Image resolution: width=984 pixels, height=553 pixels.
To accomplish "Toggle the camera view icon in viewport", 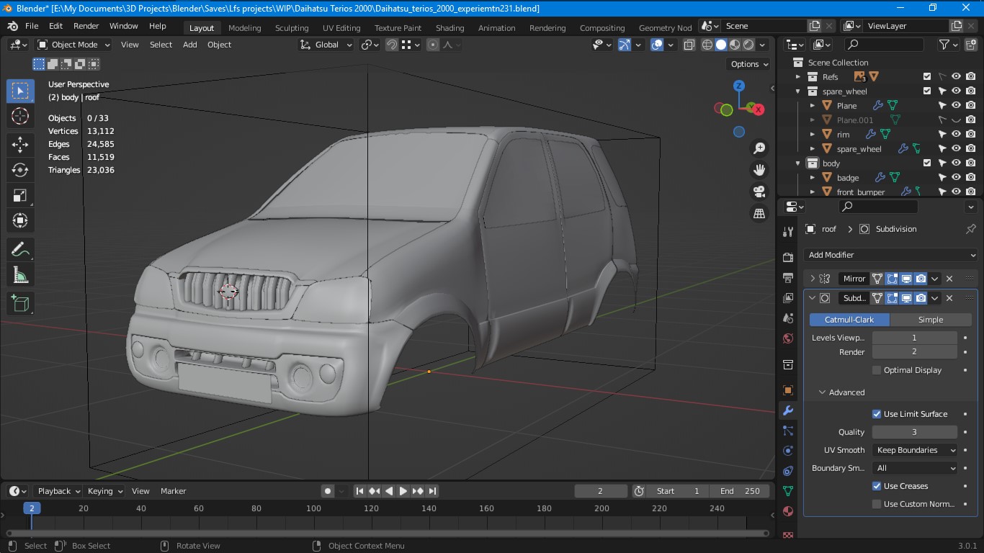I will pos(759,192).
